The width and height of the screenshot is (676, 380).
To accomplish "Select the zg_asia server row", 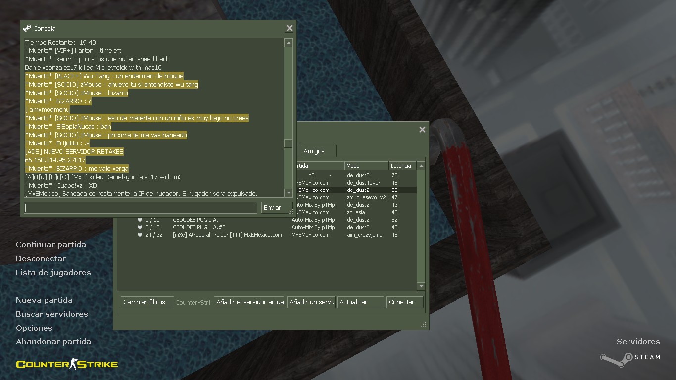I will (x=356, y=212).
